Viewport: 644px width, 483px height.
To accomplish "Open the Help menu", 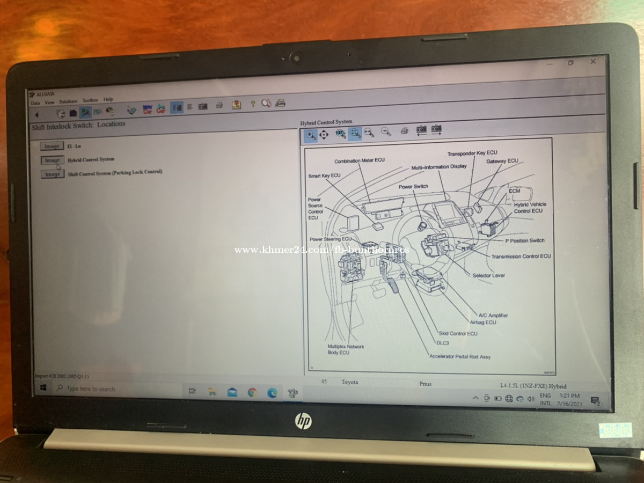I will click(x=108, y=99).
